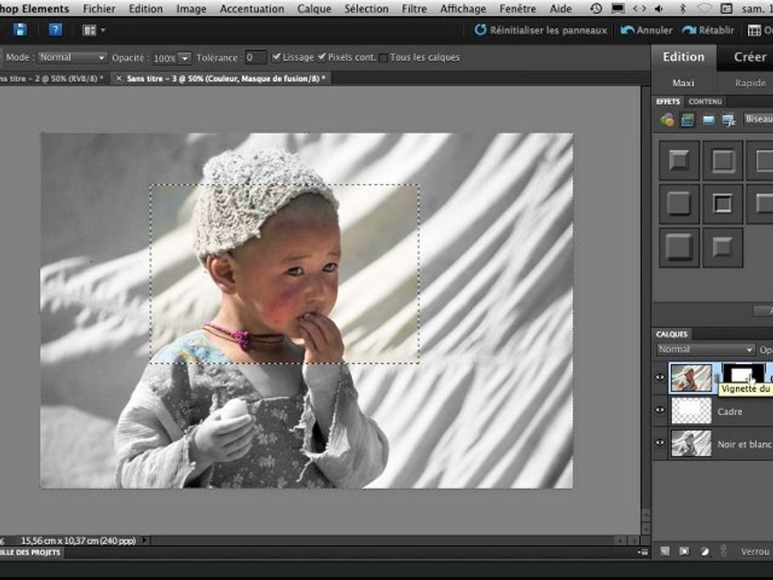Open the help icon with question mark
Screen dimensions: 773x580
[x=56, y=30]
